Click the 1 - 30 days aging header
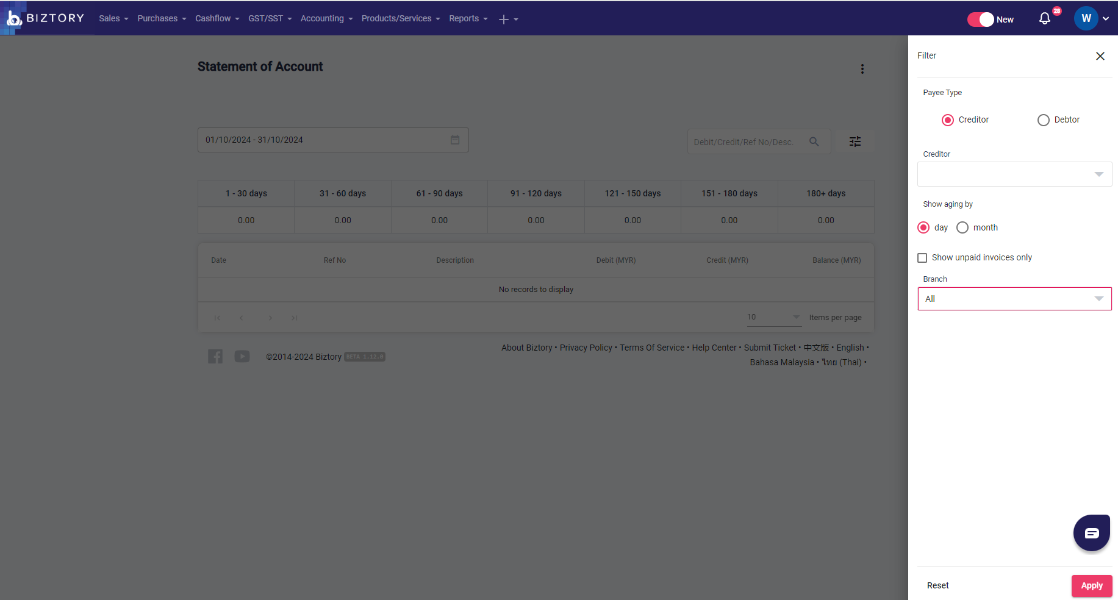The image size is (1118, 600). [x=246, y=193]
